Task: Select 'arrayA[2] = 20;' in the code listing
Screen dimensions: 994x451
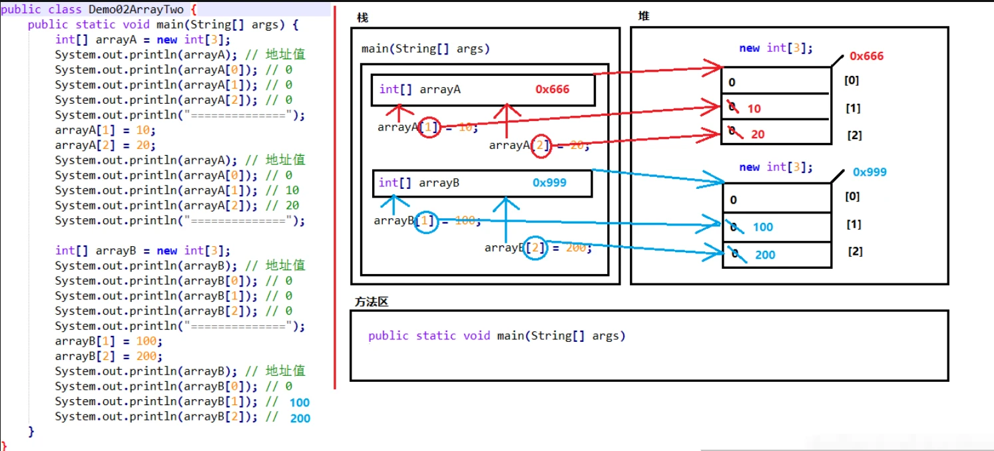Action: pos(105,145)
